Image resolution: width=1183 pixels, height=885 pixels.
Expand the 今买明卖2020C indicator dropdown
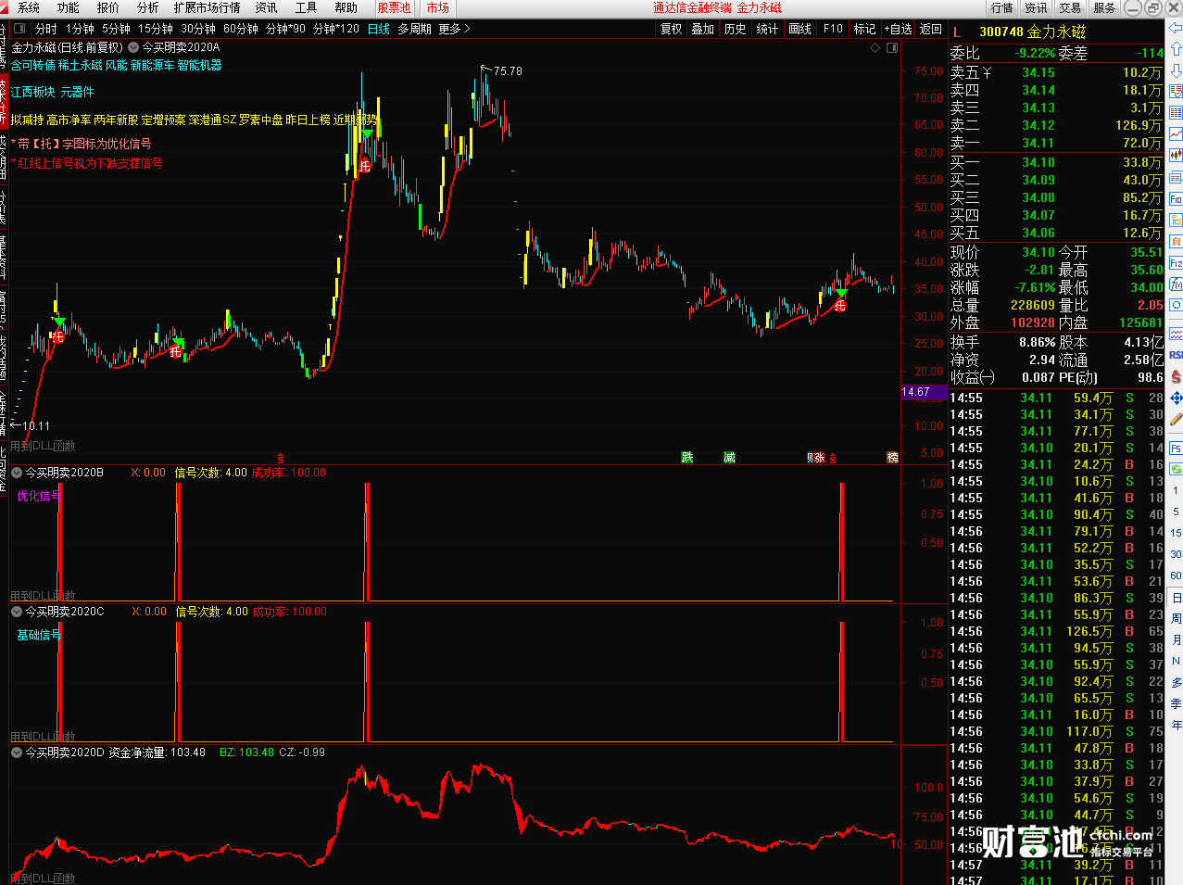(x=17, y=612)
